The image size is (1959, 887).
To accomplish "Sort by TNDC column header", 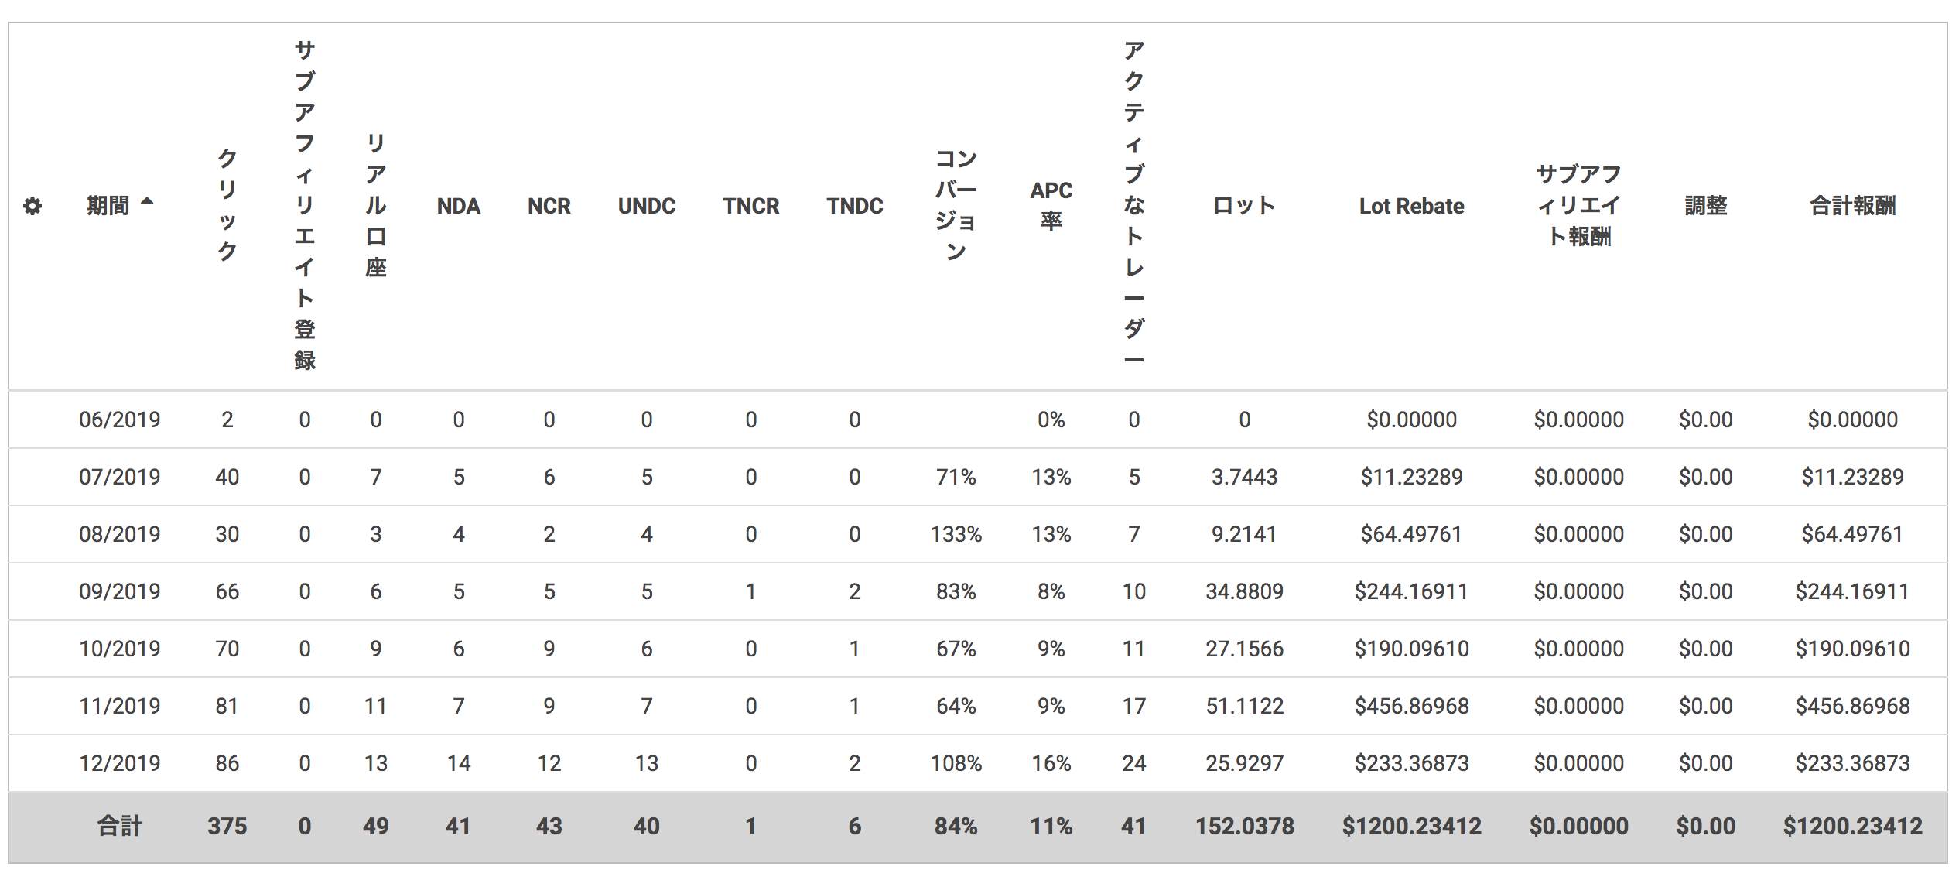I will tap(854, 206).
